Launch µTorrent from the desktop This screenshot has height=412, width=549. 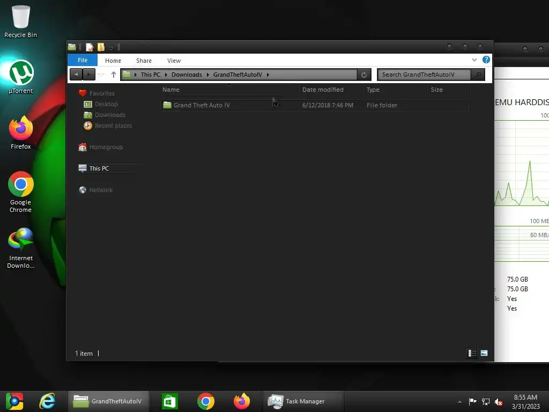pos(21,77)
